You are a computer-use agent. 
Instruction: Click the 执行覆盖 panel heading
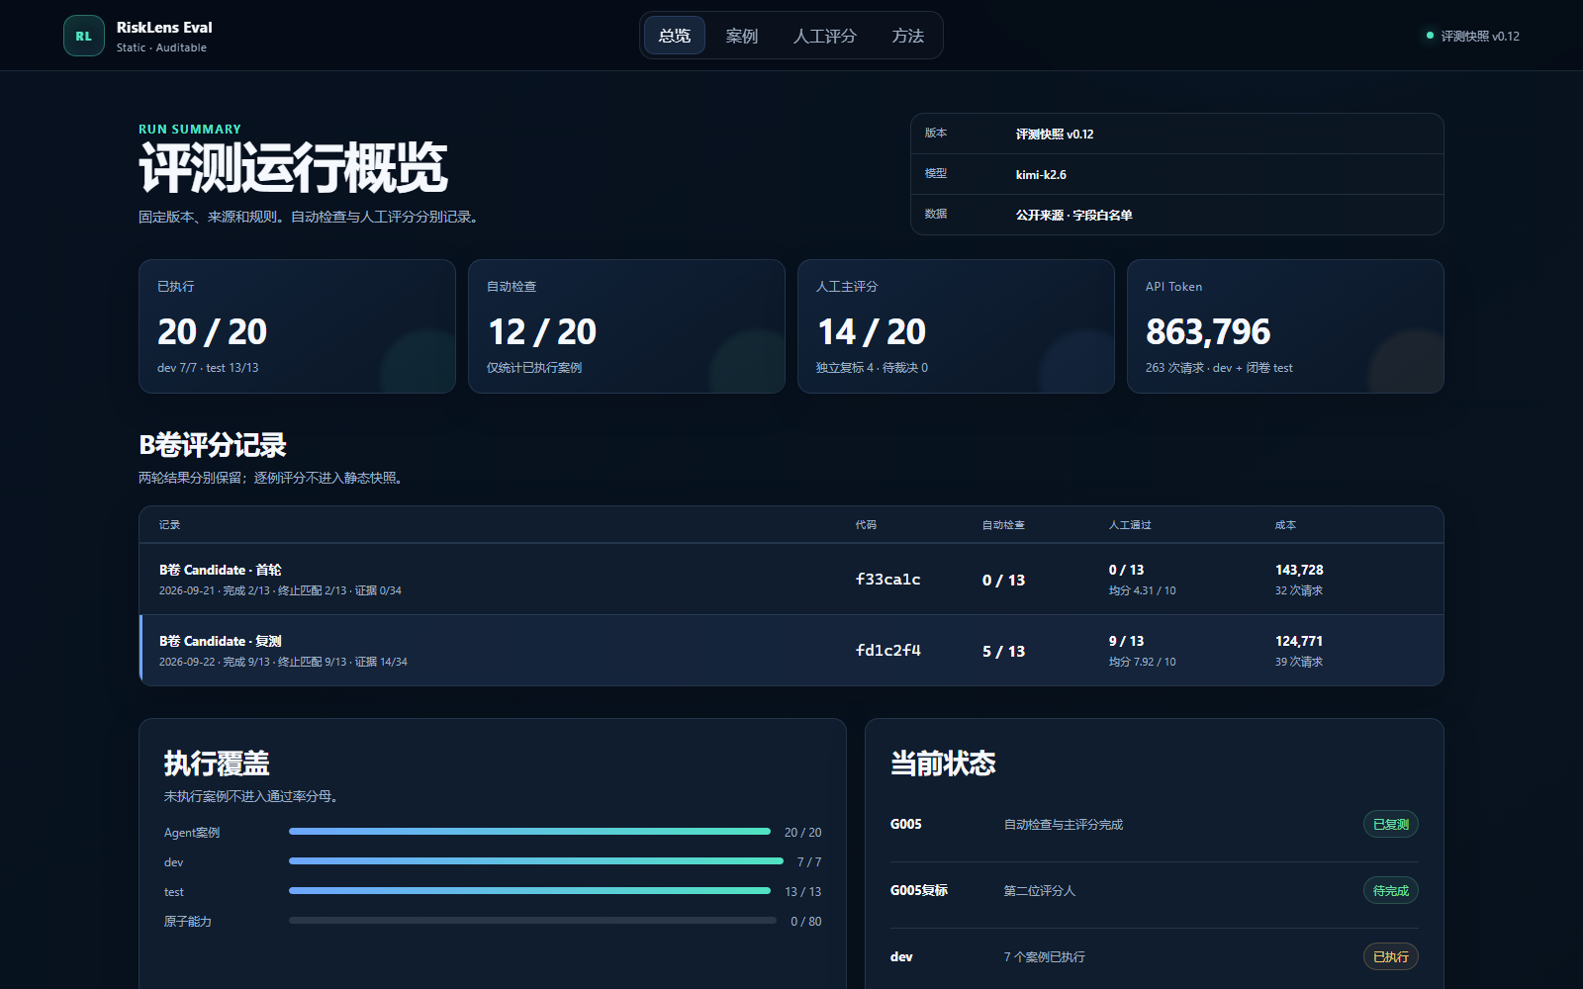(217, 764)
